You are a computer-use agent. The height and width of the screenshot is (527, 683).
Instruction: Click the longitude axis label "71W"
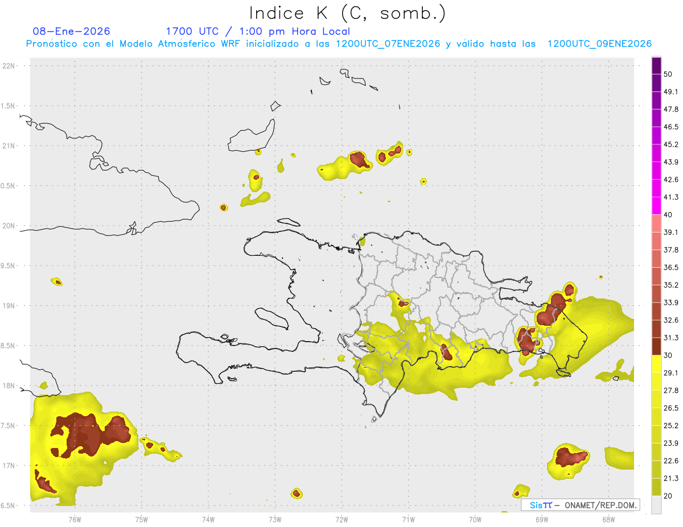pos(408,519)
